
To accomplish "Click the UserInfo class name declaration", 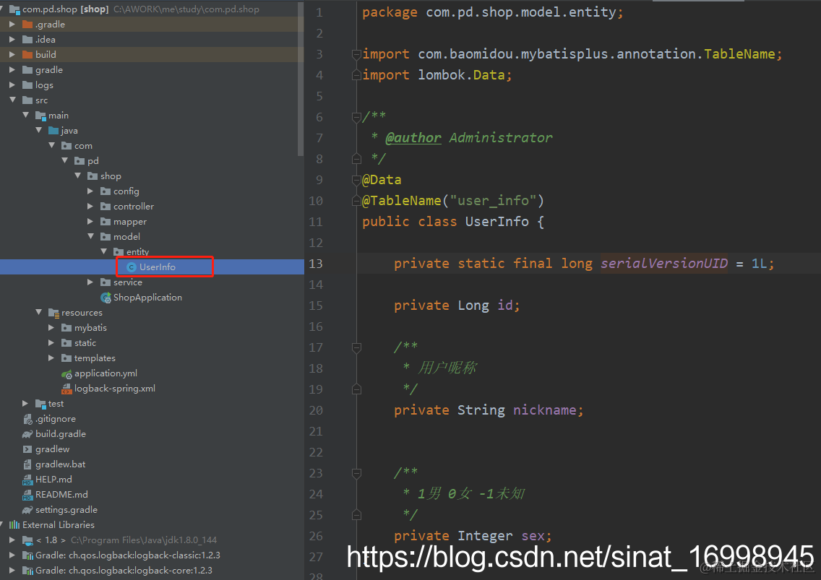I will (497, 222).
